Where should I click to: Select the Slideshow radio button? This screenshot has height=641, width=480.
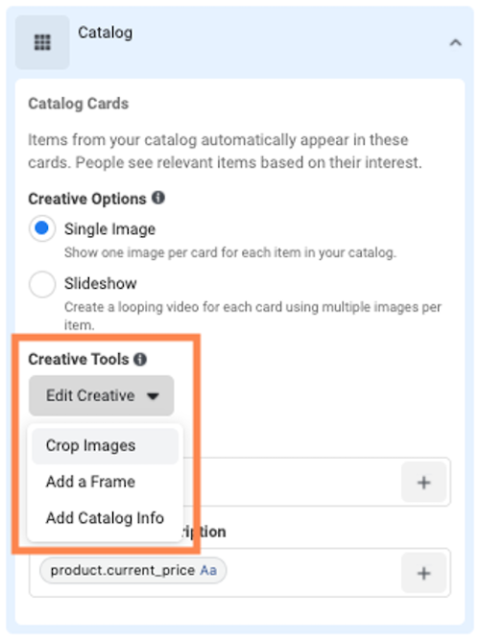(x=42, y=284)
